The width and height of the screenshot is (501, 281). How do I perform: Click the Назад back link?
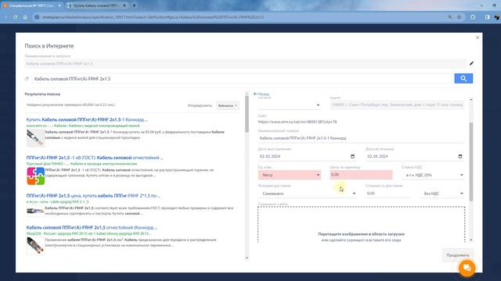[261, 94]
